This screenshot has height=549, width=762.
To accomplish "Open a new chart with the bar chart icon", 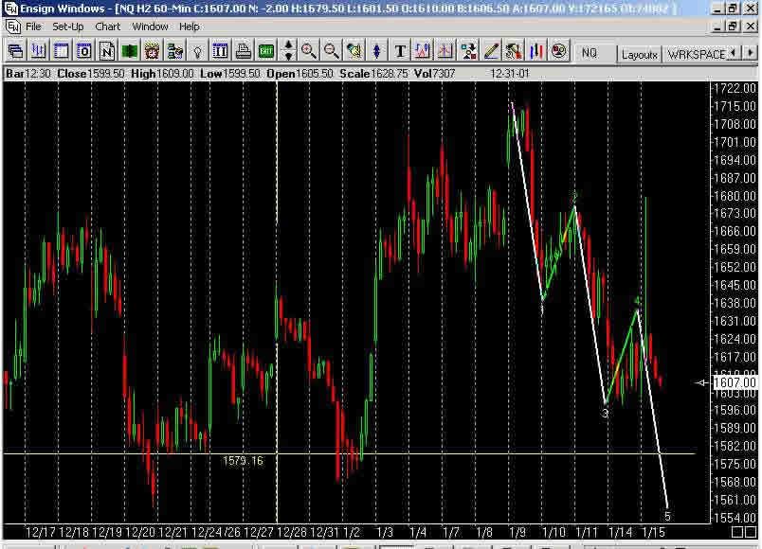I will [x=39, y=51].
